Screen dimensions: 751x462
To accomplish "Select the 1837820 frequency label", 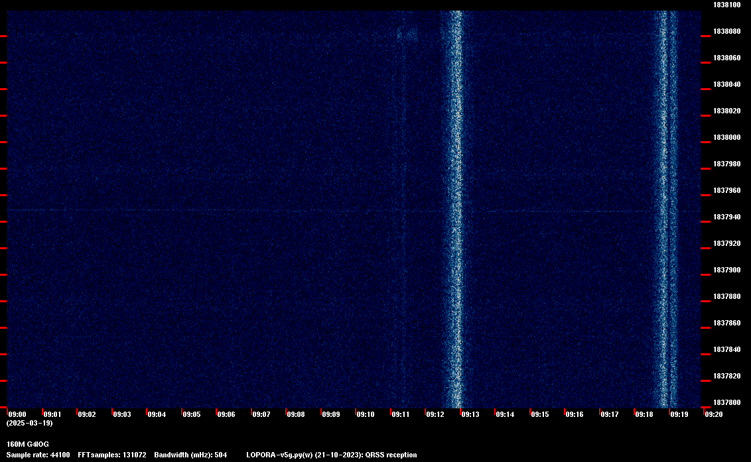I will pyautogui.click(x=726, y=376).
